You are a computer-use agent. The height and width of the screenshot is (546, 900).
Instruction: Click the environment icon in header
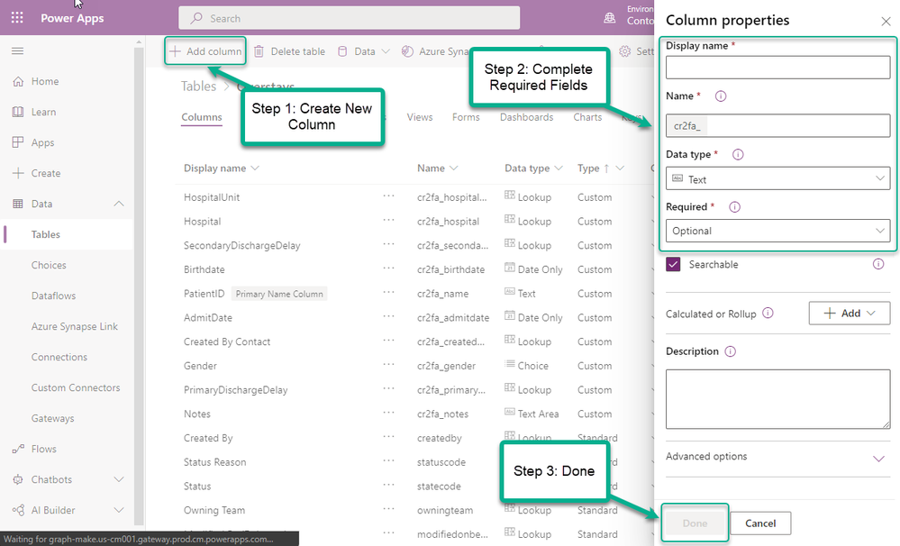[x=610, y=18]
